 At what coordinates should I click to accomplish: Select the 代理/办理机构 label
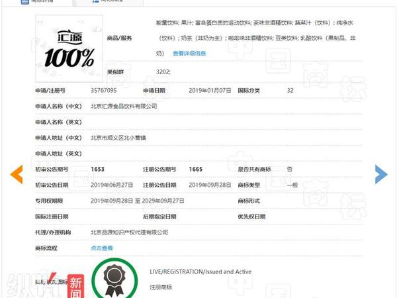pos(53,232)
